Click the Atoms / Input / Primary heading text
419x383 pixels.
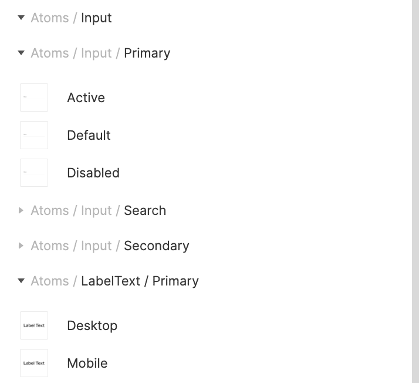pos(100,53)
